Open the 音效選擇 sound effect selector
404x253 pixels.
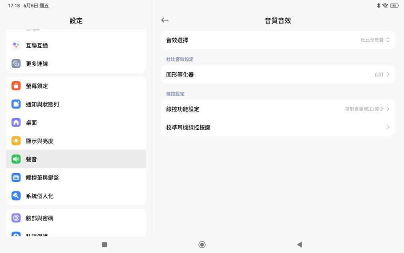[278, 40]
